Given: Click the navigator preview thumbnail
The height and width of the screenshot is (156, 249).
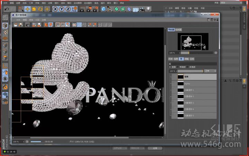Looking at the screenshot, I should pos(193,42).
